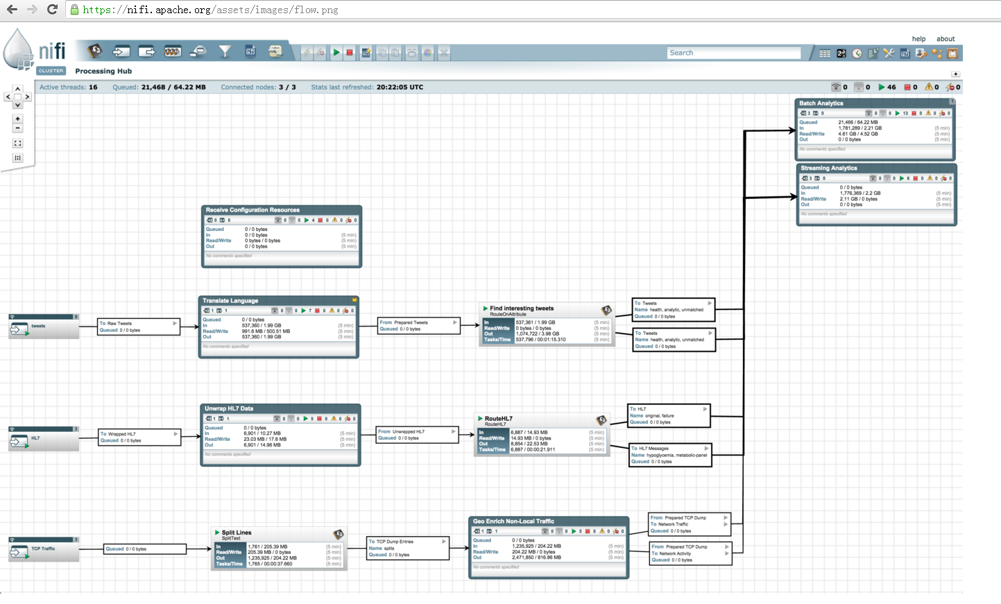Click the Create Template toolbar button
Viewport: 1001px width, 604px height.
pyautogui.click(x=366, y=53)
